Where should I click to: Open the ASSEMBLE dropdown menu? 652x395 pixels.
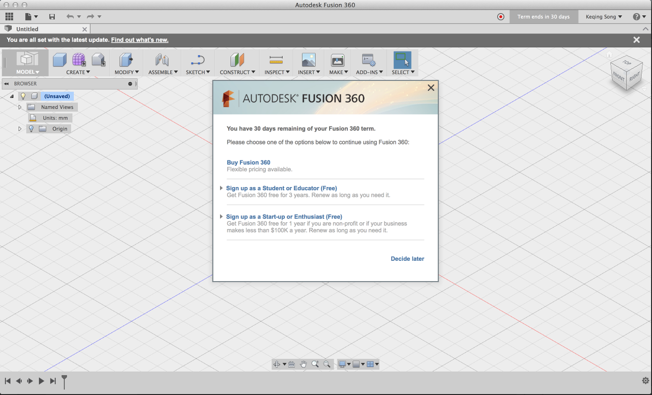[x=163, y=72]
